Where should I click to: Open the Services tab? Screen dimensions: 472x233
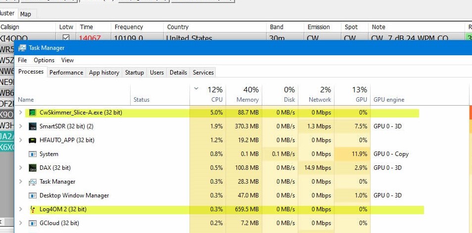(x=203, y=73)
